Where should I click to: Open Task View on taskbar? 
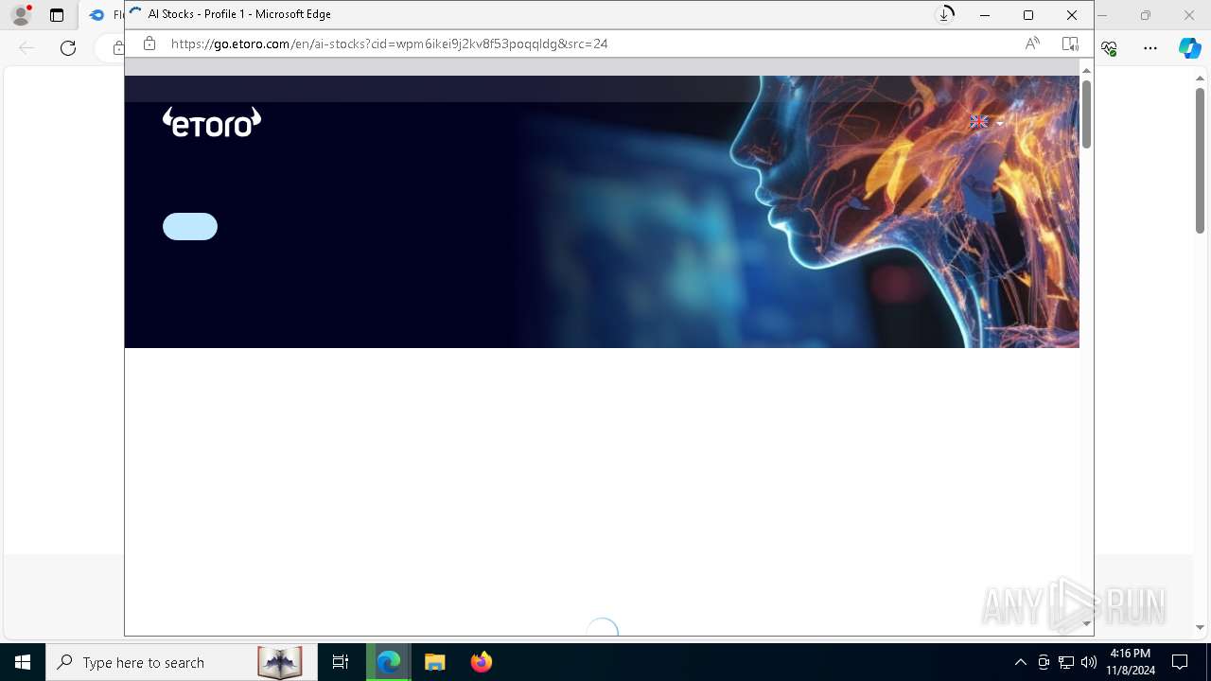(x=341, y=662)
